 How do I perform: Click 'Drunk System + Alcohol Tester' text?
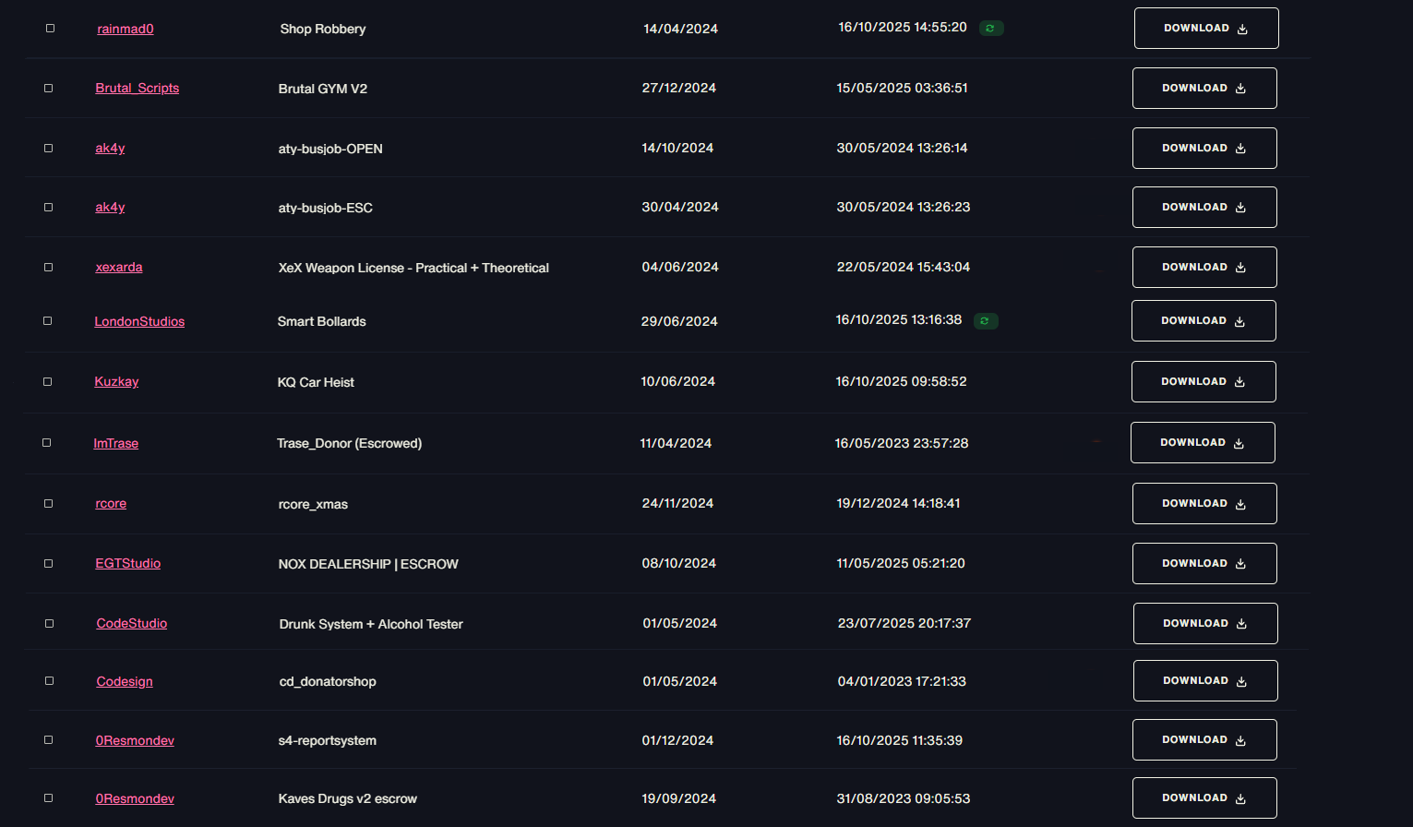(x=371, y=624)
